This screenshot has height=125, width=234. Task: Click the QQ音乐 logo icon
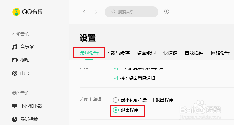coord(16,12)
